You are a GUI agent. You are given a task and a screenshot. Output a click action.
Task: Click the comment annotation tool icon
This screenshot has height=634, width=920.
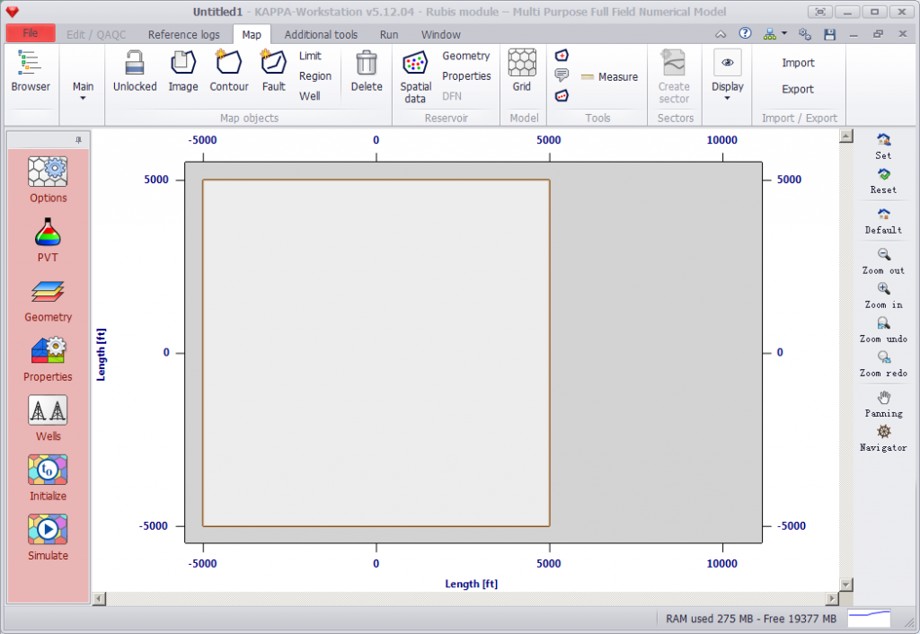[x=562, y=75]
